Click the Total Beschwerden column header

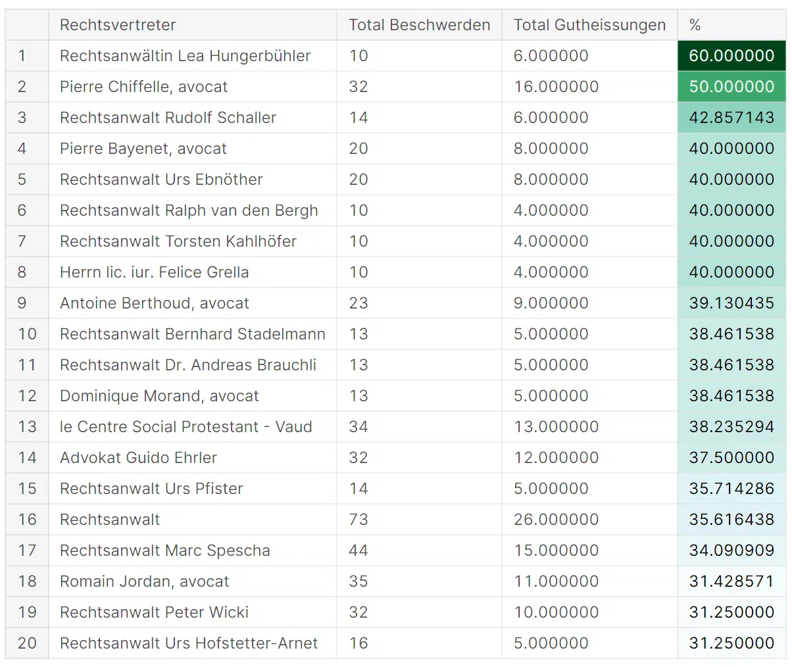(419, 25)
